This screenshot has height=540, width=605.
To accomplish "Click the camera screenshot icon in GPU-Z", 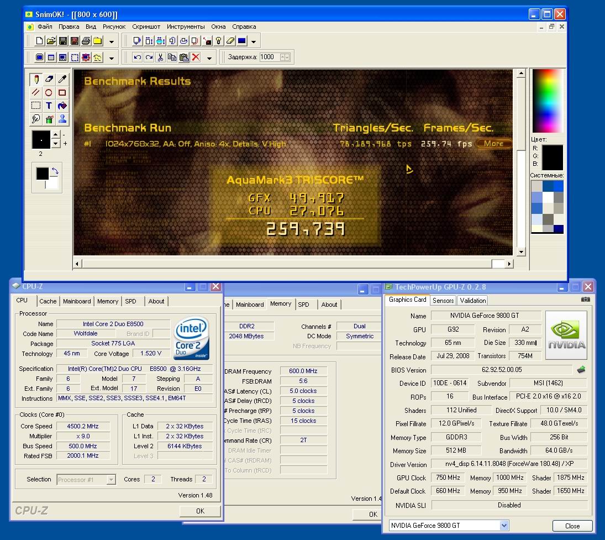I will pyautogui.click(x=585, y=299).
